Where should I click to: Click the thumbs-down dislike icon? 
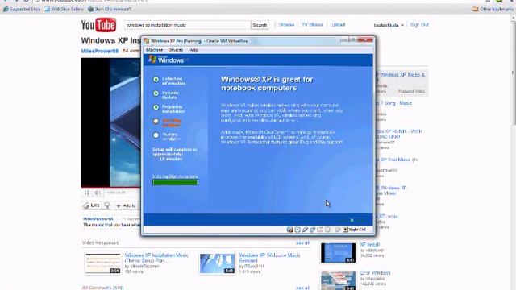(107, 205)
